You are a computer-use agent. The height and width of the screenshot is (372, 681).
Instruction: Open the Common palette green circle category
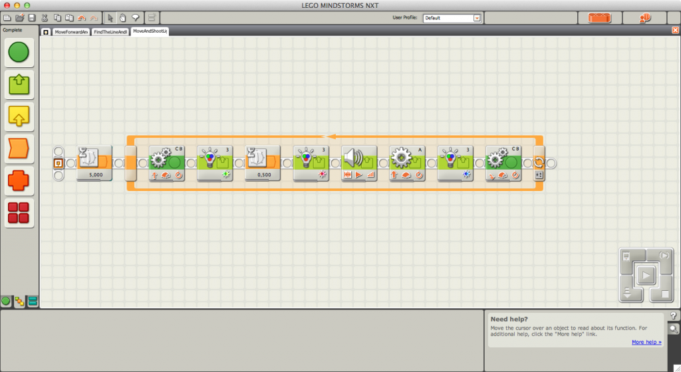[19, 52]
